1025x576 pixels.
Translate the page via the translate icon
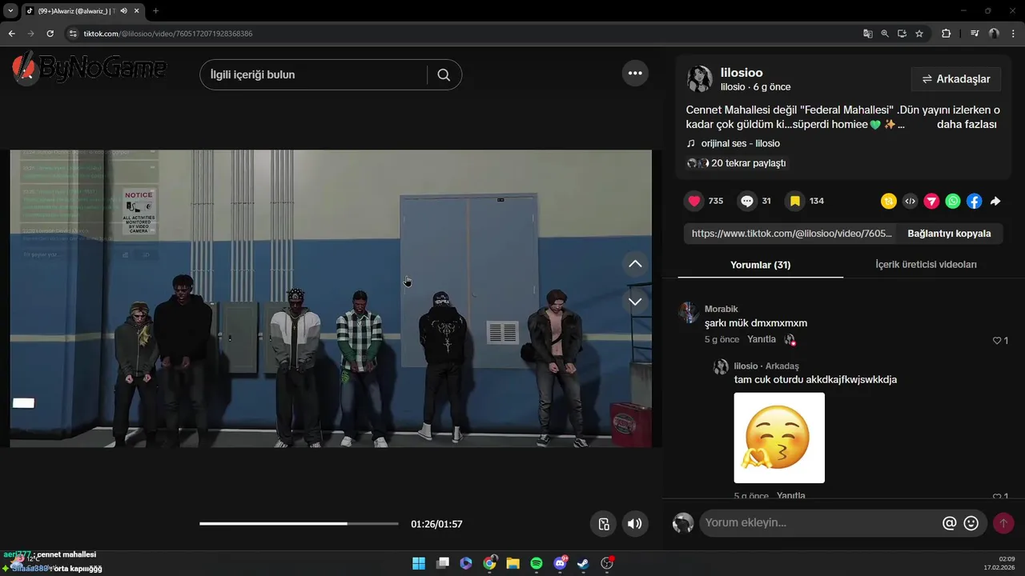pyautogui.click(x=868, y=34)
